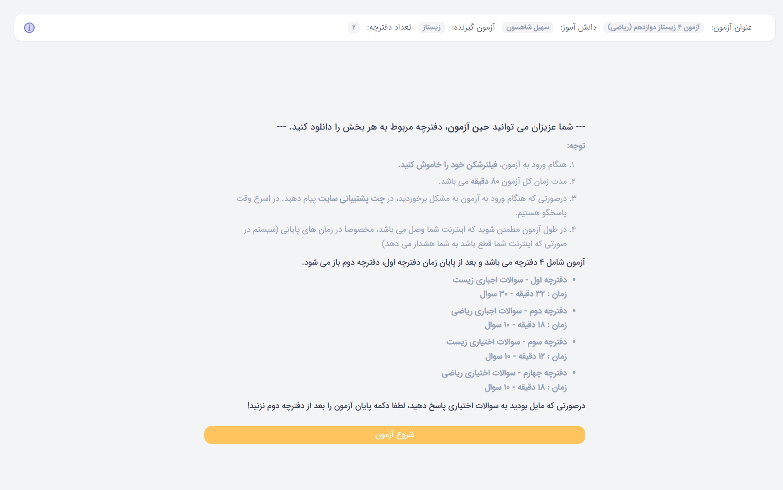This screenshot has width=783, height=490.
Task: Click the دانش آموز label
Action: click(578, 28)
